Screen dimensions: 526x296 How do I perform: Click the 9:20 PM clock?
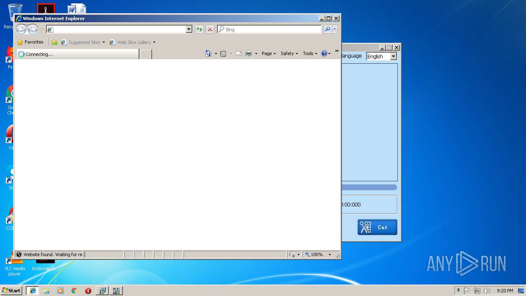click(x=505, y=291)
